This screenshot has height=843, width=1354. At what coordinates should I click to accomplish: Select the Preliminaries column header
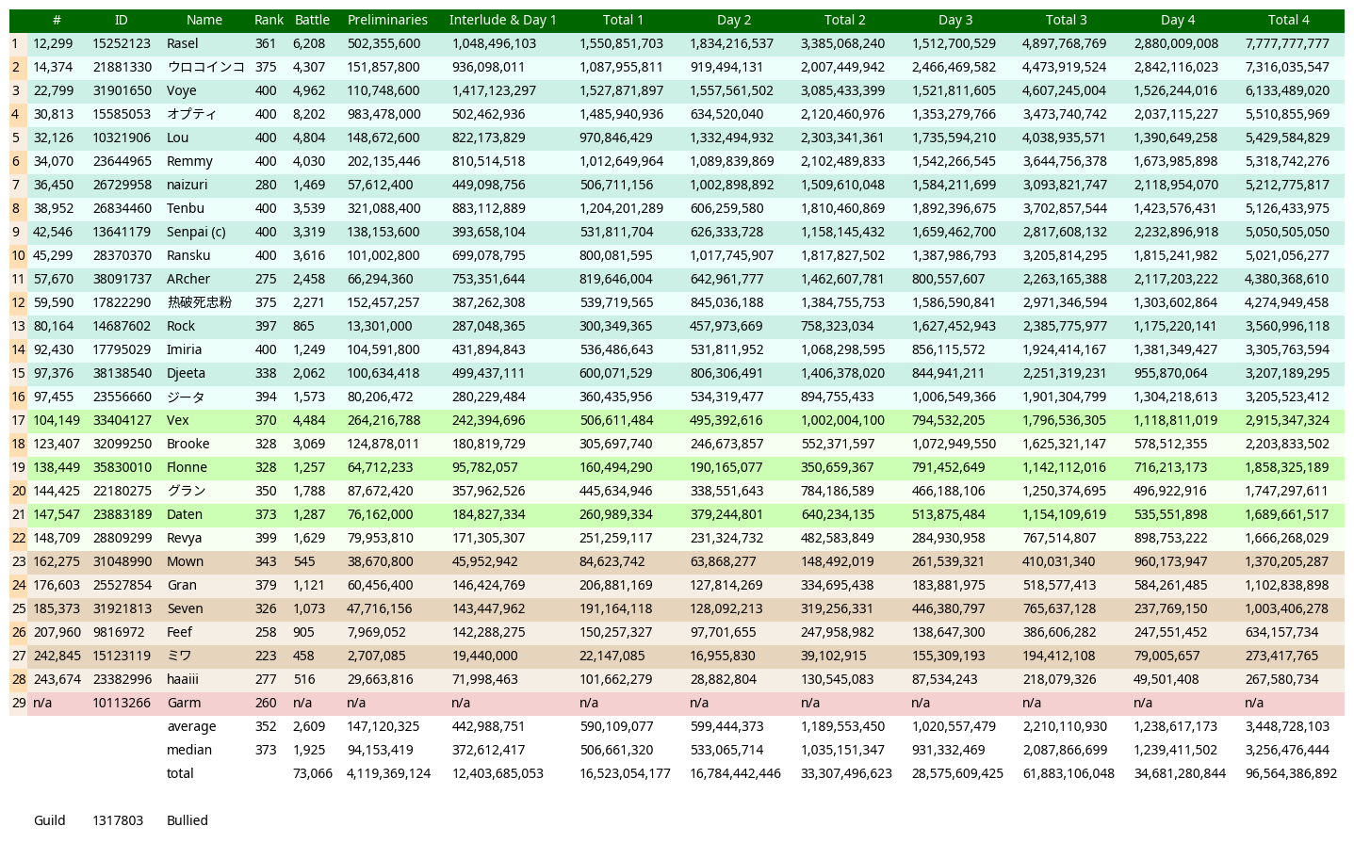click(387, 20)
